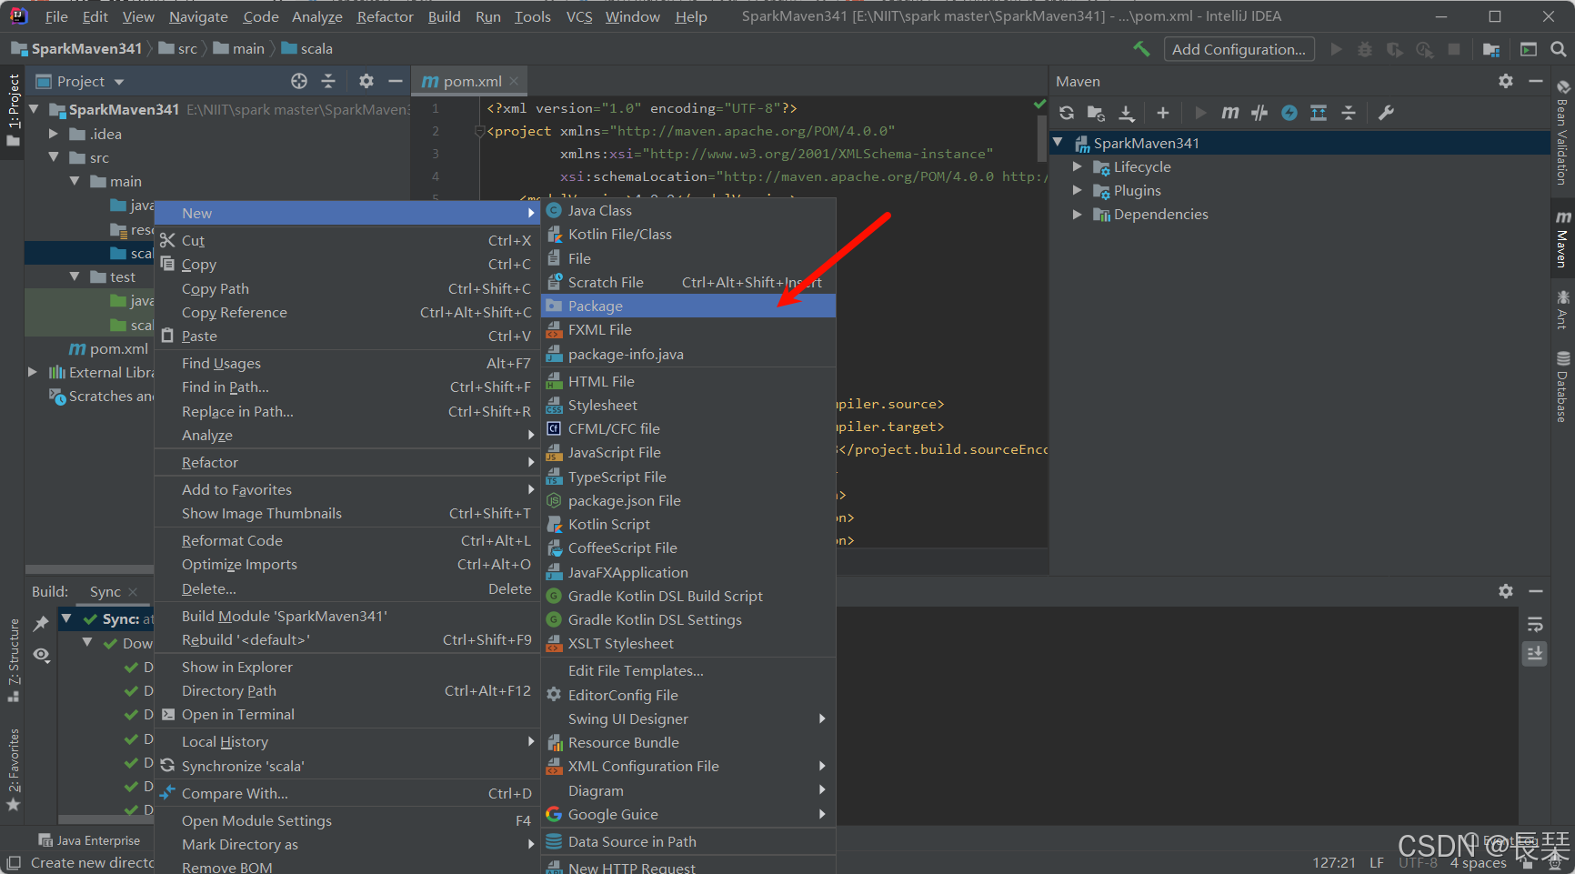This screenshot has width=1575, height=874.
Task: Toggle soft-wrap icon in Build output
Action: pyautogui.click(x=1535, y=625)
